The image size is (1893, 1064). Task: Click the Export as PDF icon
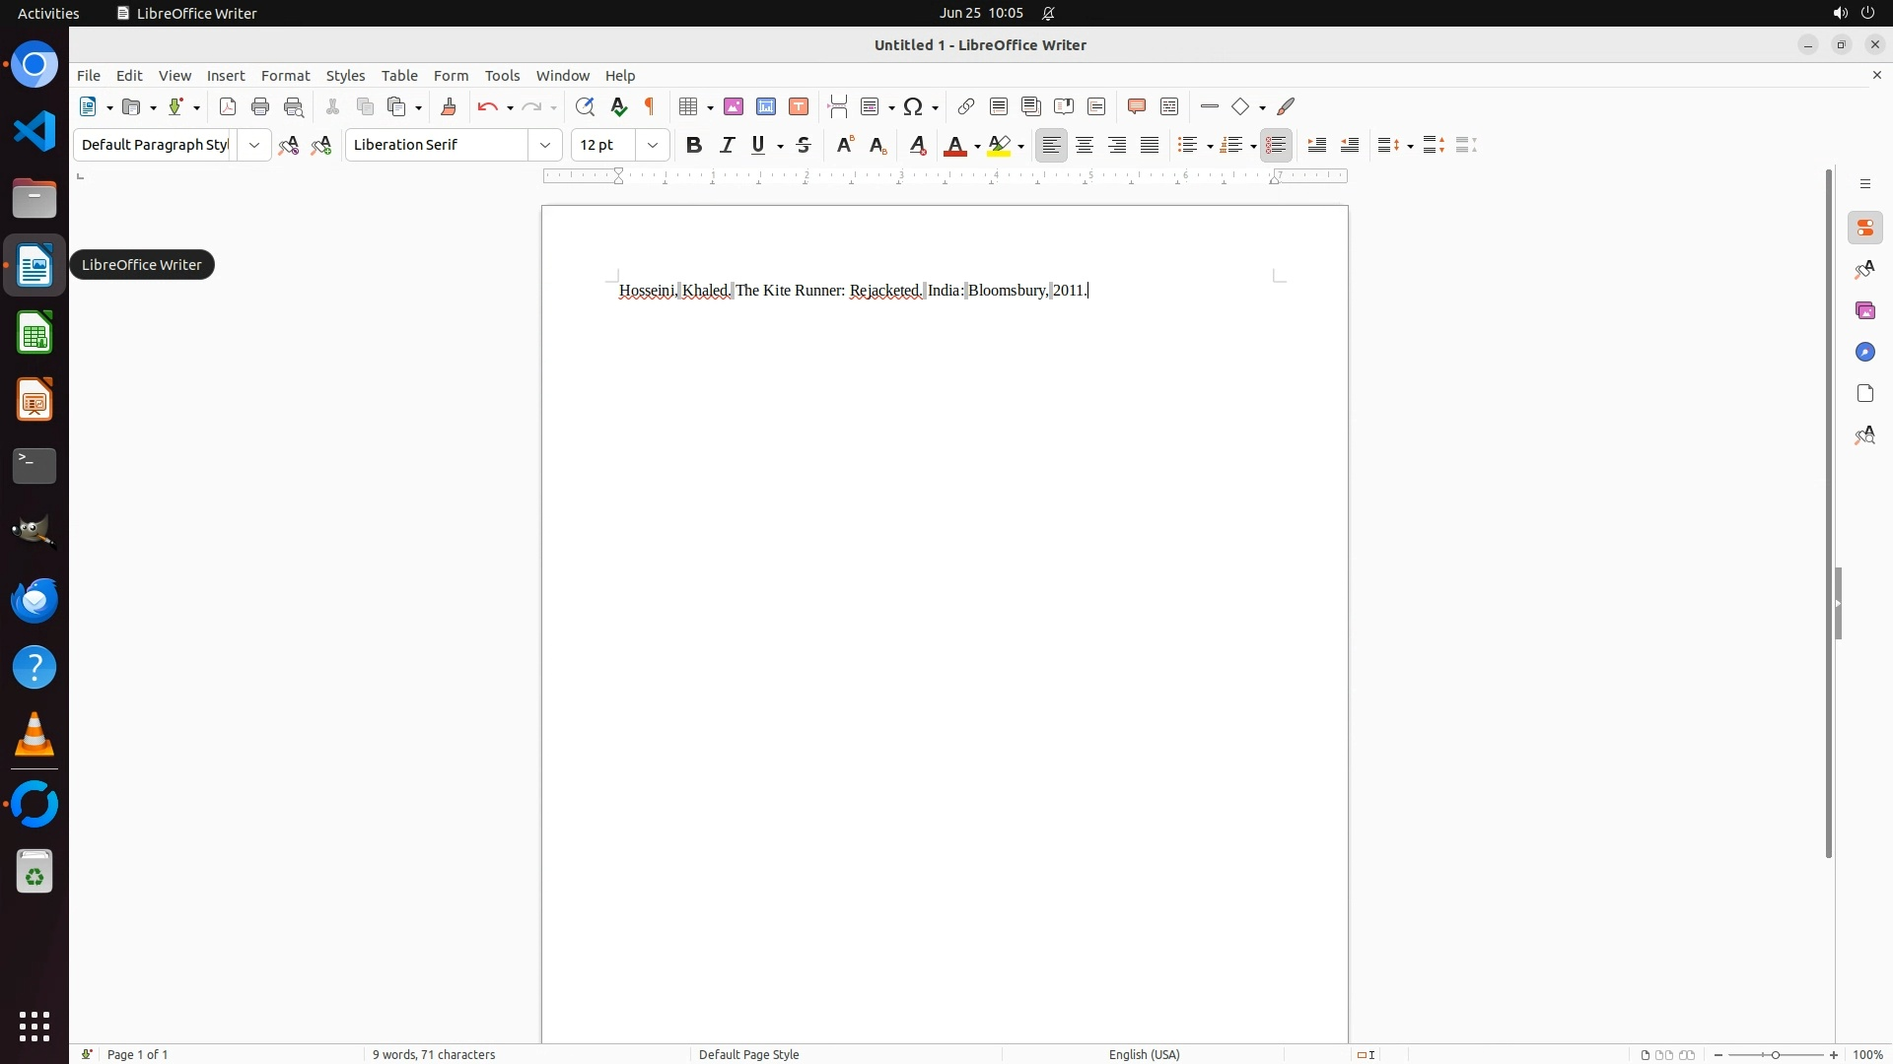228,106
